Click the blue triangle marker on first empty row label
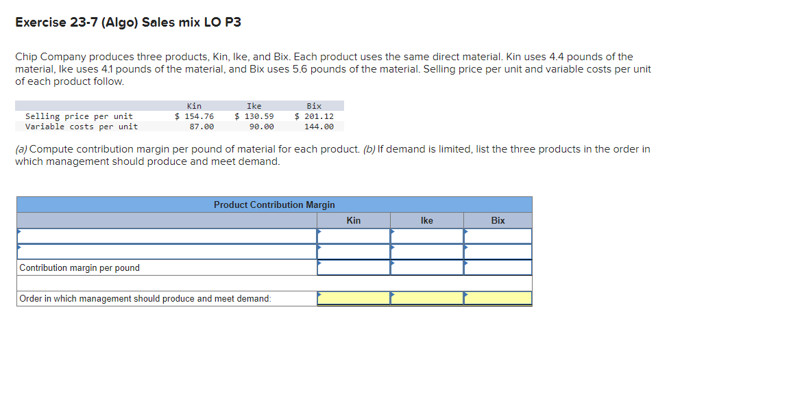Image resolution: width=802 pixels, height=394 pixels. coord(19,233)
